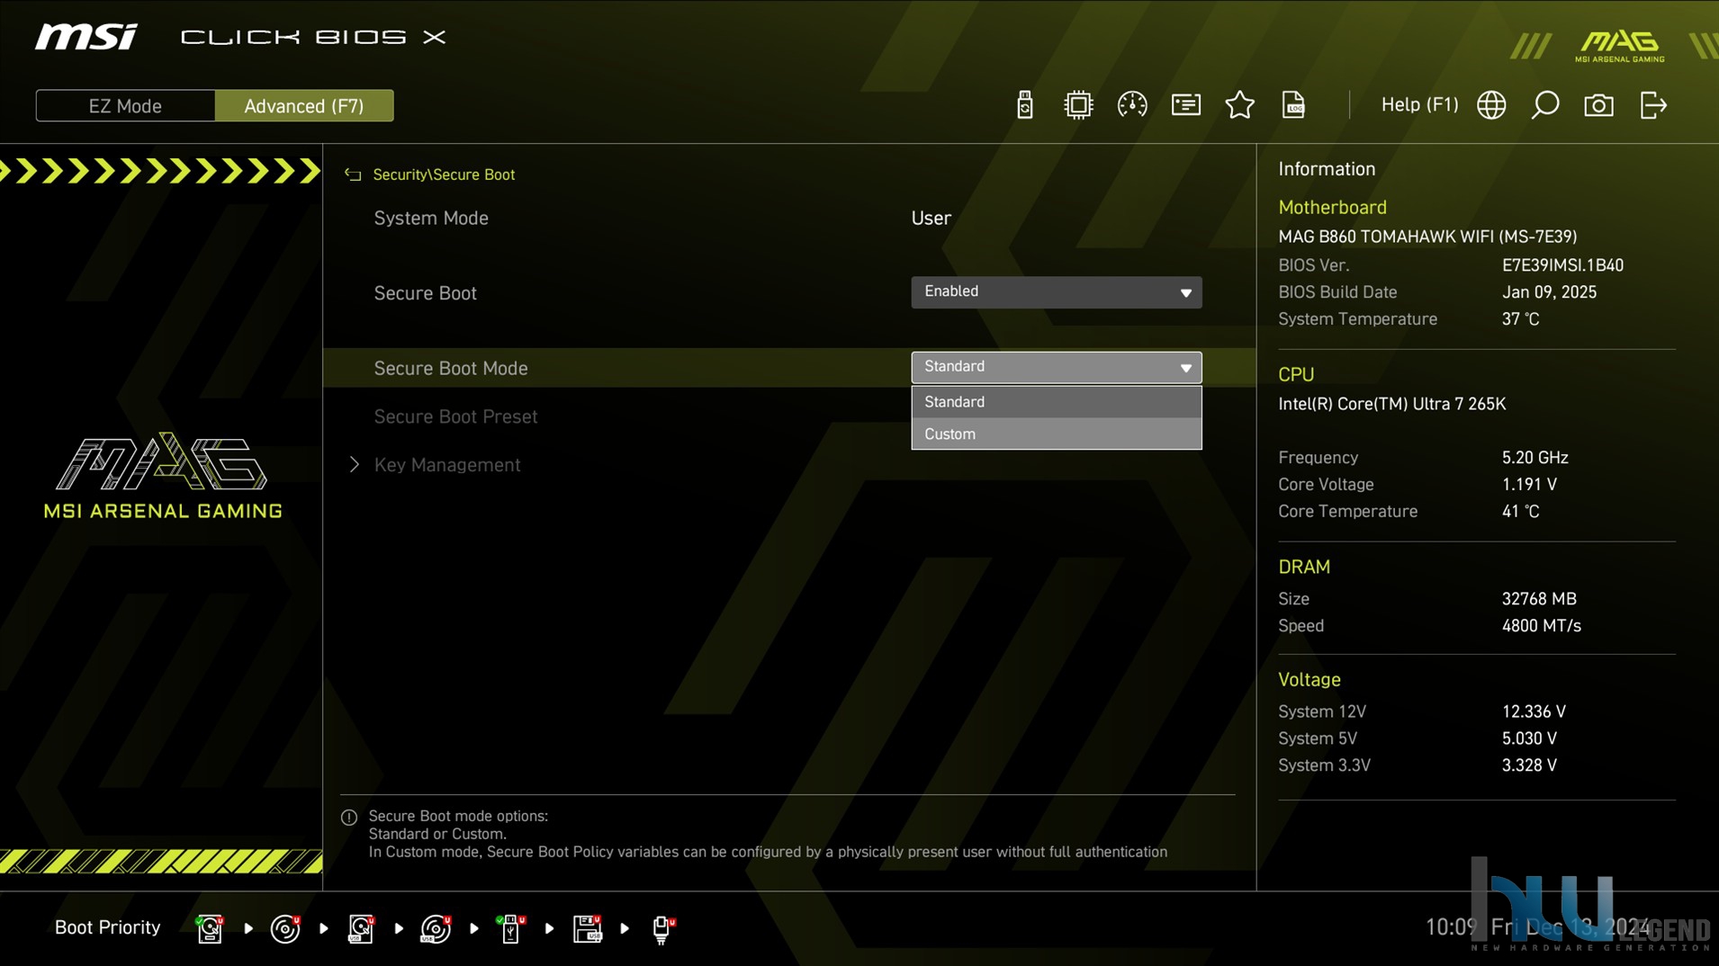Select the optical disc boot priority icon
The image size is (1719, 966).
285,928
